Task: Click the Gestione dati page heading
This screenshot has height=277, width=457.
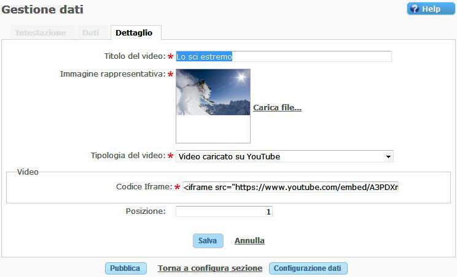Action: tap(43, 10)
